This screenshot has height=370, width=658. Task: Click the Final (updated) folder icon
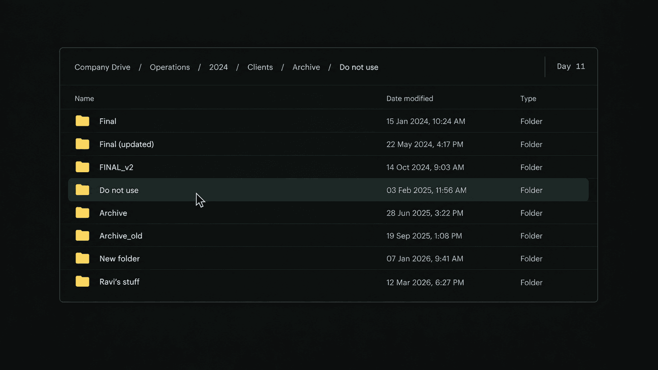[x=82, y=144]
